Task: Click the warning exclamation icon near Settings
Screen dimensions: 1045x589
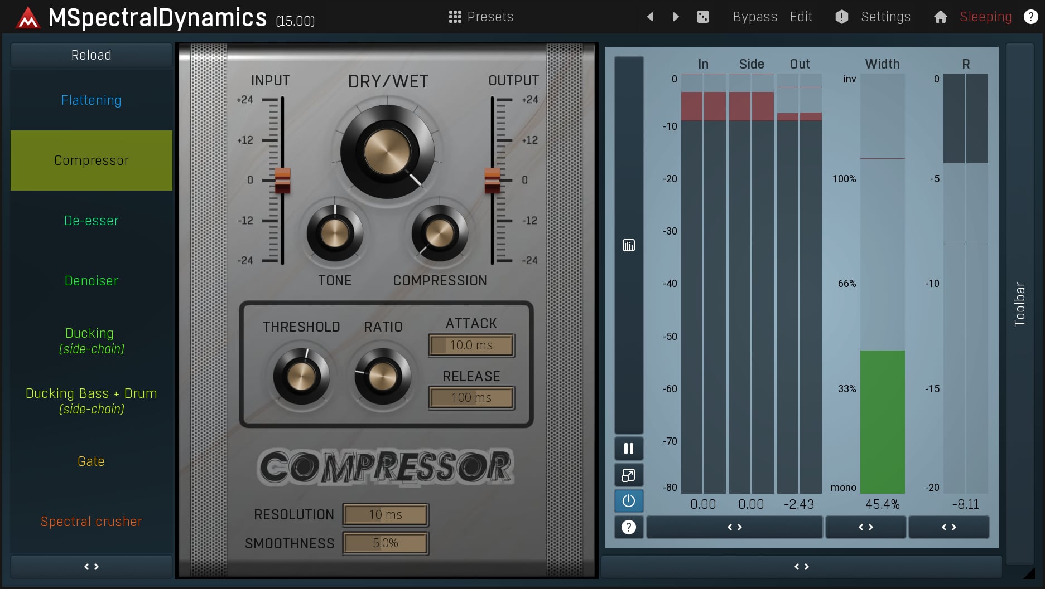Action: tap(841, 17)
